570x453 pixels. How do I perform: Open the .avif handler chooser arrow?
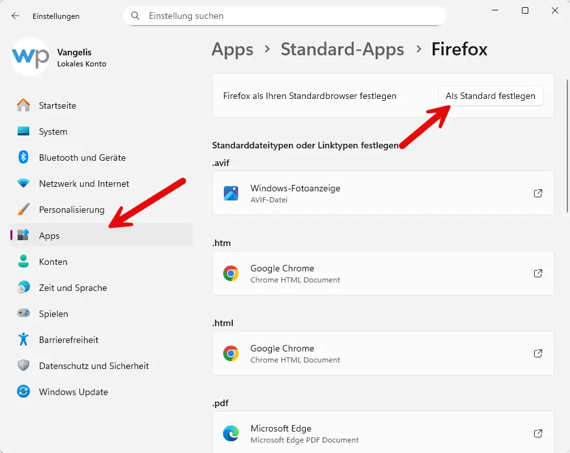[x=538, y=193]
